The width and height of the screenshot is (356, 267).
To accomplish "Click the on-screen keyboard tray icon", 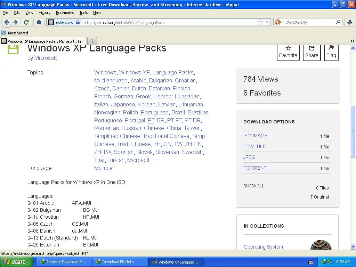I will pos(311,262).
